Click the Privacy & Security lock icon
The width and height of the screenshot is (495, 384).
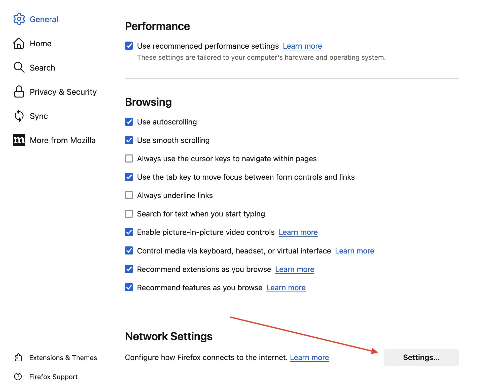[19, 92]
